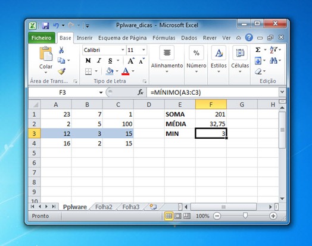
Task: Paste using the Colar clipboard icon
Action: click(x=46, y=54)
